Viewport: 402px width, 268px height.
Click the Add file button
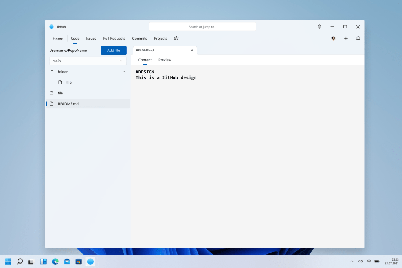tap(114, 50)
